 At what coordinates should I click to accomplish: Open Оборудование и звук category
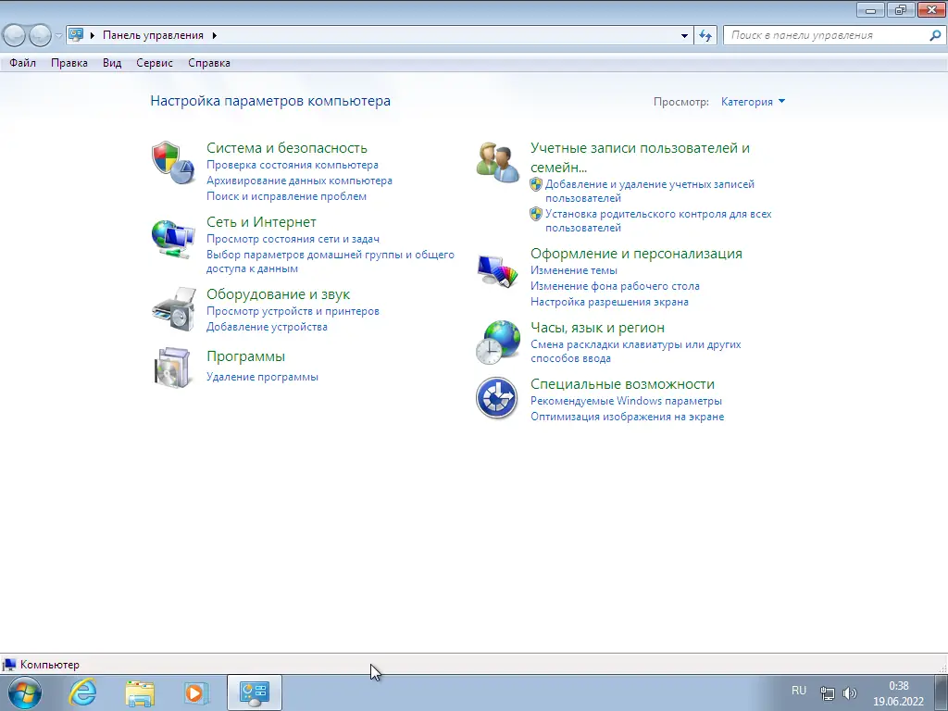(x=278, y=293)
